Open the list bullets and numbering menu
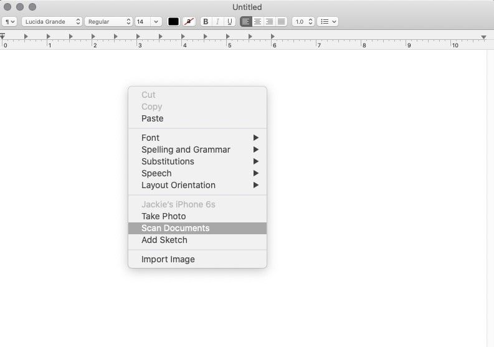This screenshot has width=494, height=347. coord(327,21)
